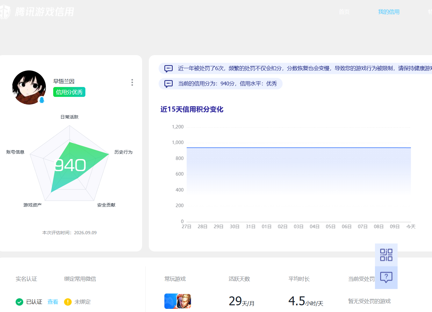Open the three-dot menu beside the username
Image resolution: width=432 pixels, height=312 pixels.
pyautogui.click(x=132, y=83)
